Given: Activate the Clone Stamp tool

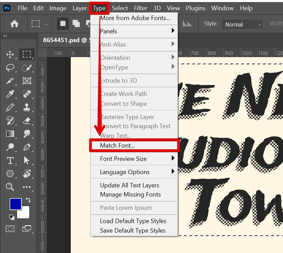Looking at the screenshot, I should point(28,107).
